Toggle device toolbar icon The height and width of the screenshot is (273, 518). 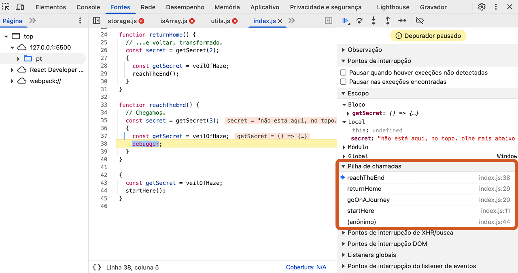pyautogui.click(x=19, y=7)
